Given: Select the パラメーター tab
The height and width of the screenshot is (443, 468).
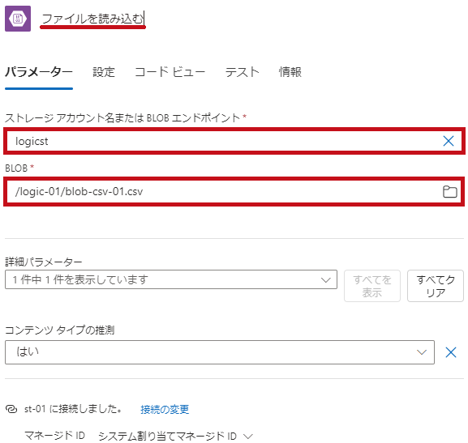Looking at the screenshot, I should pos(39,72).
